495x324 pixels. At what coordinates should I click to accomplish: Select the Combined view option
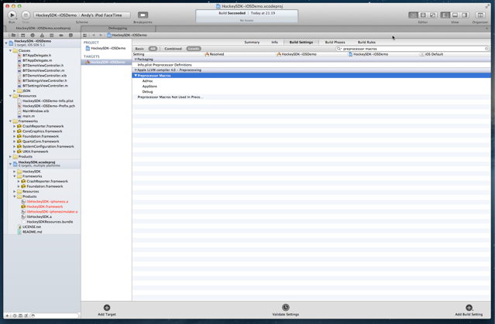point(173,49)
